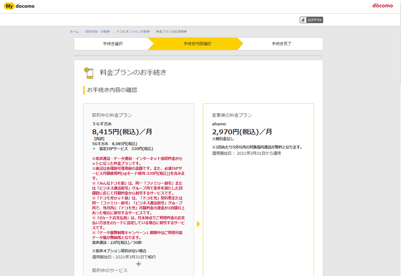Viewport: 401px width, 276px height.
Task: Click the 指定ISPサービス 330円 line
Action: click(x=123, y=149)
